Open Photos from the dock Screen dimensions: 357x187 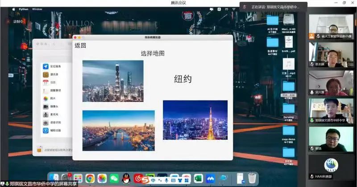pos(102,179)
